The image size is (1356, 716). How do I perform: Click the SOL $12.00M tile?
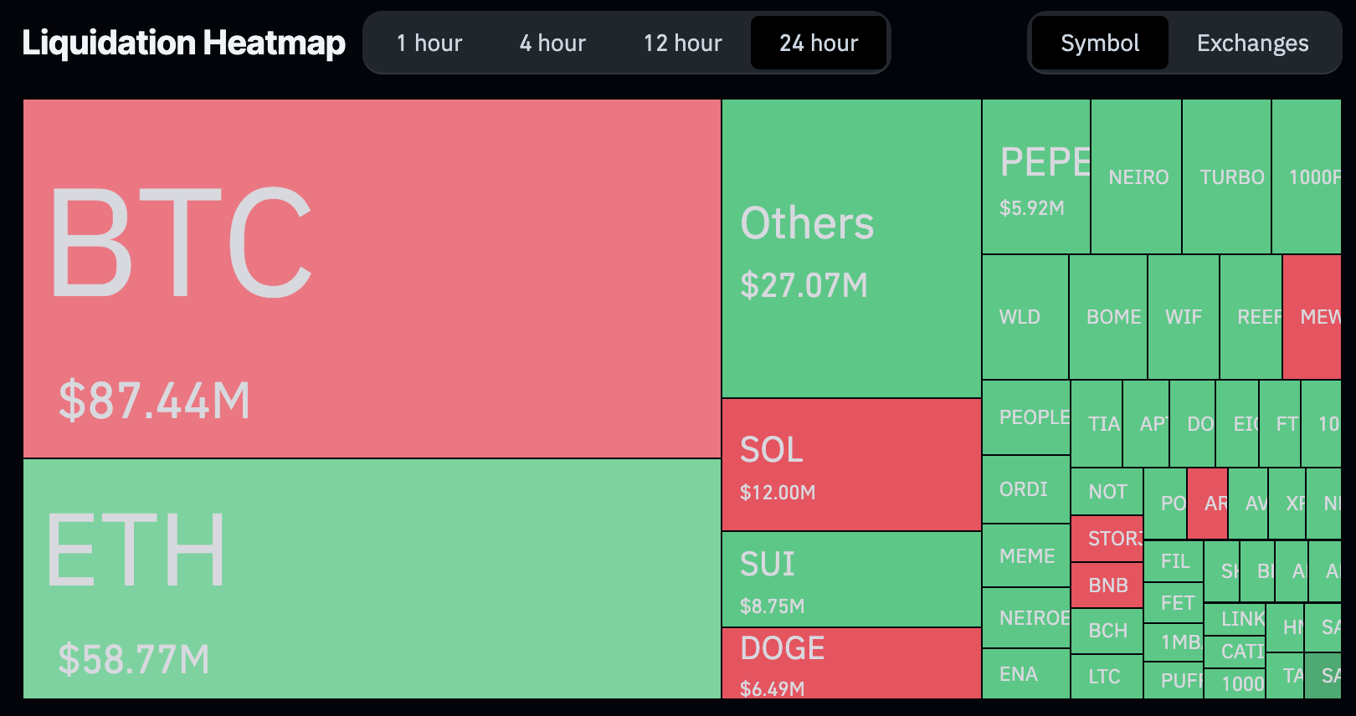click(851, 464)
